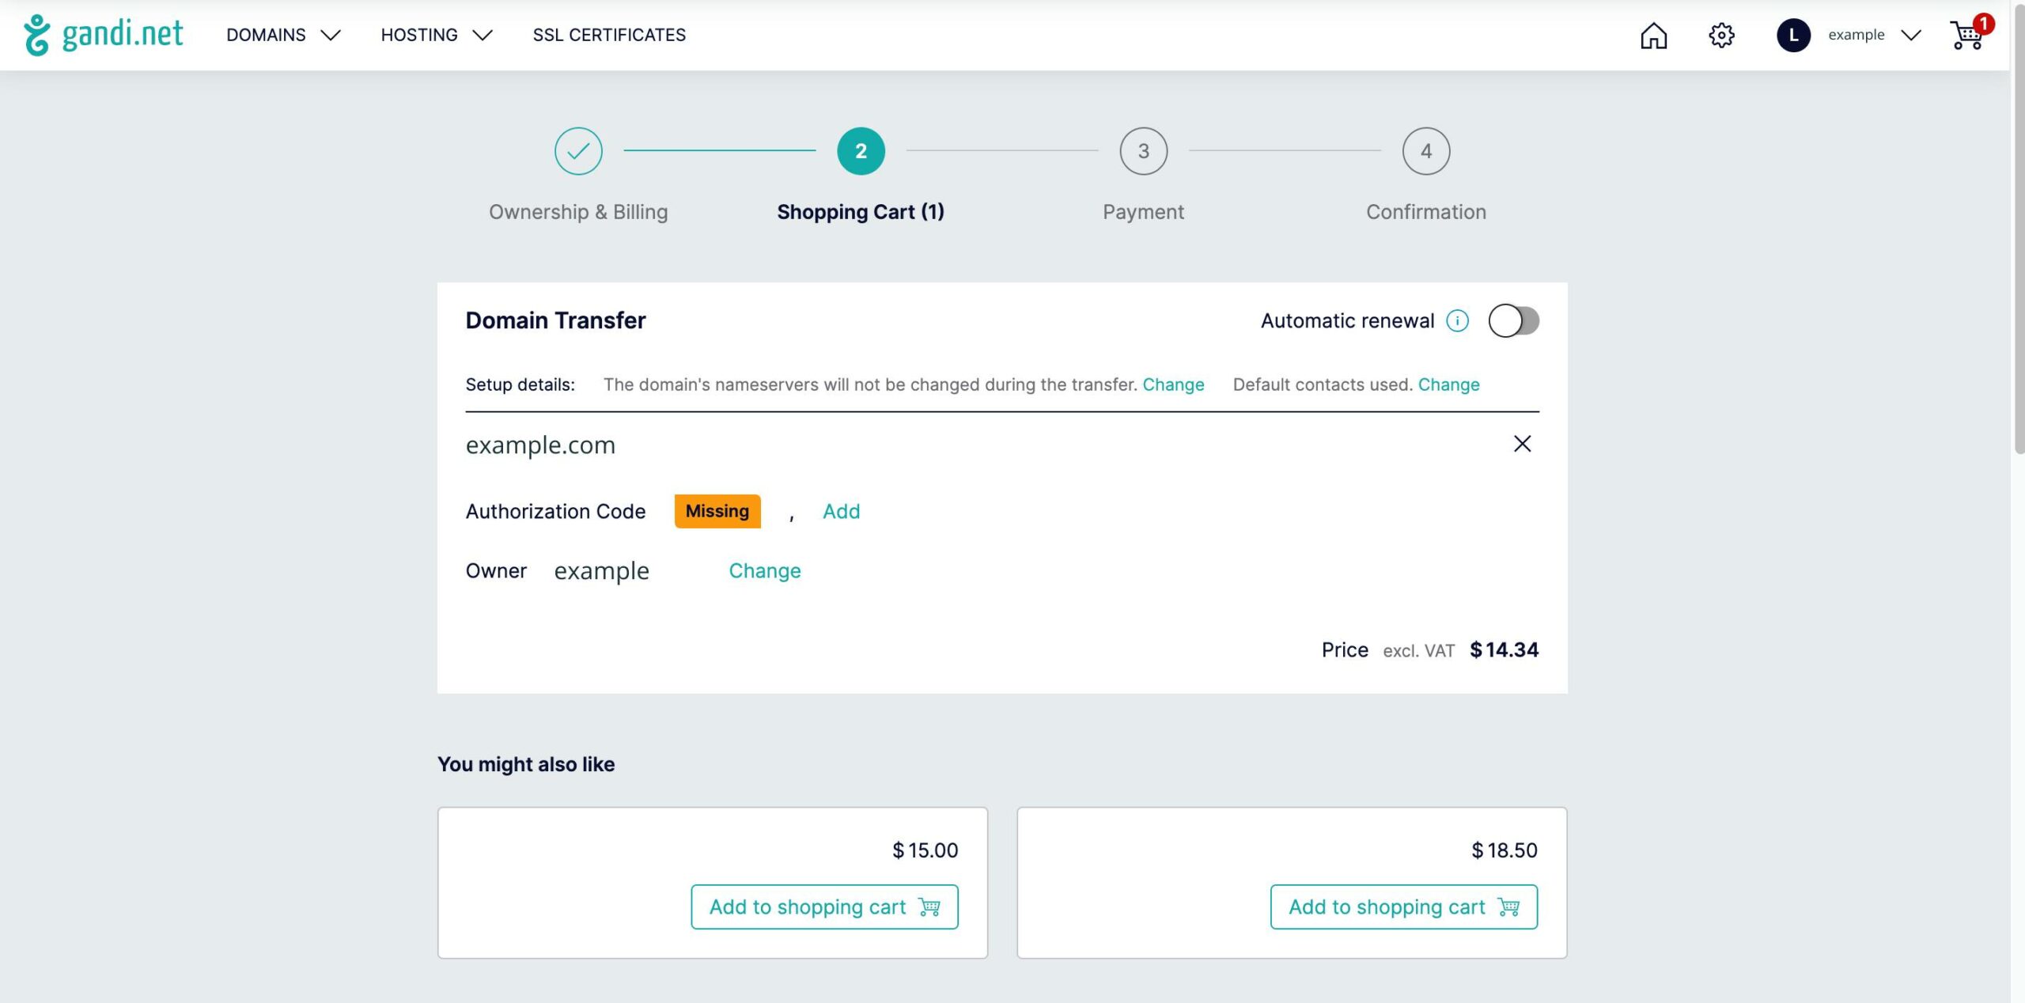Expand the HOSTING dropdown menu
This screenshot has height=1003, width=2025.
pyautogui.click(x=437, y=35)
